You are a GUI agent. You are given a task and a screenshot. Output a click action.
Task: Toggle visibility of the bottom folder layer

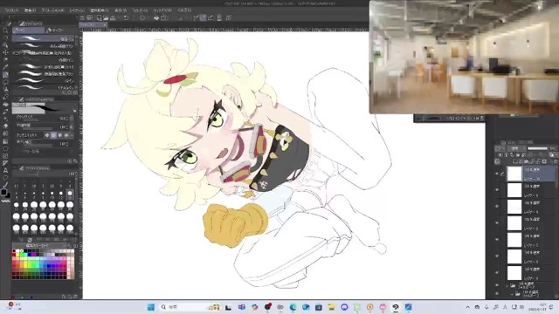tap(497, 294)
